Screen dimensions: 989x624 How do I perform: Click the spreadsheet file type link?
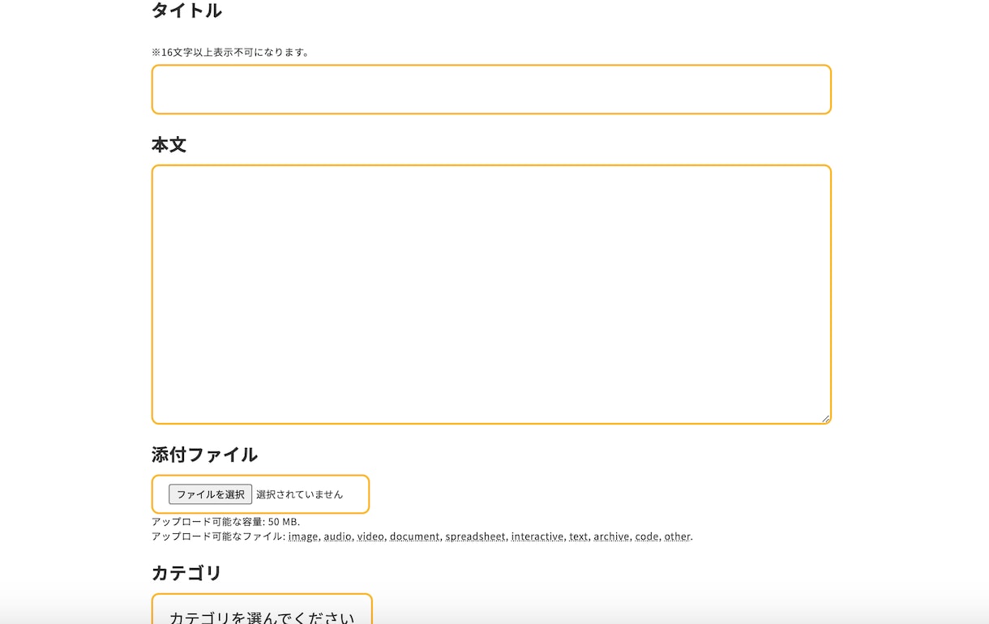tap(475, 536)
